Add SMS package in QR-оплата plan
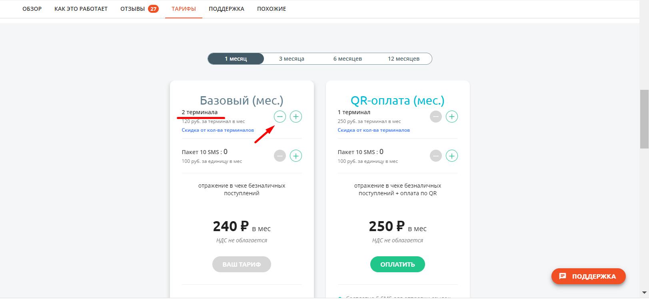This screenshot has height=299, width=649. tap(452, 156)
